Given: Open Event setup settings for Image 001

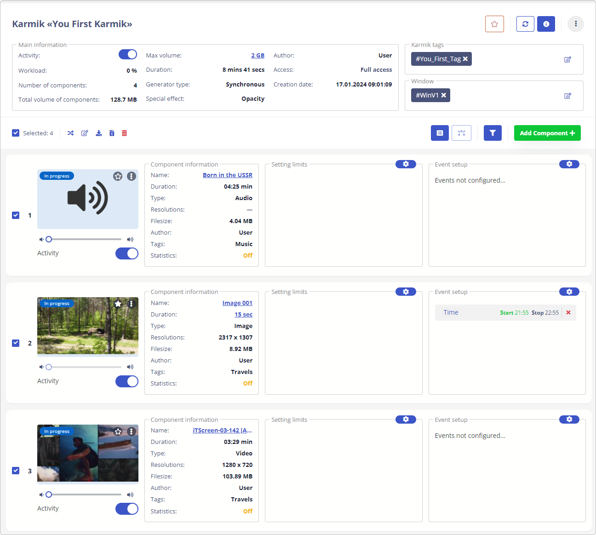Looking at the screenshot, I should click(569, 292).
